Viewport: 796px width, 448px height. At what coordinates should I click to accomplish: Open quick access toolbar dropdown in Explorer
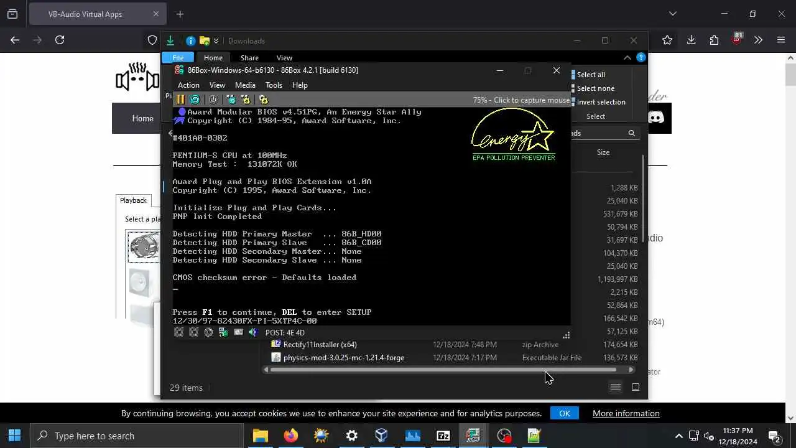[x=216, y=41]
